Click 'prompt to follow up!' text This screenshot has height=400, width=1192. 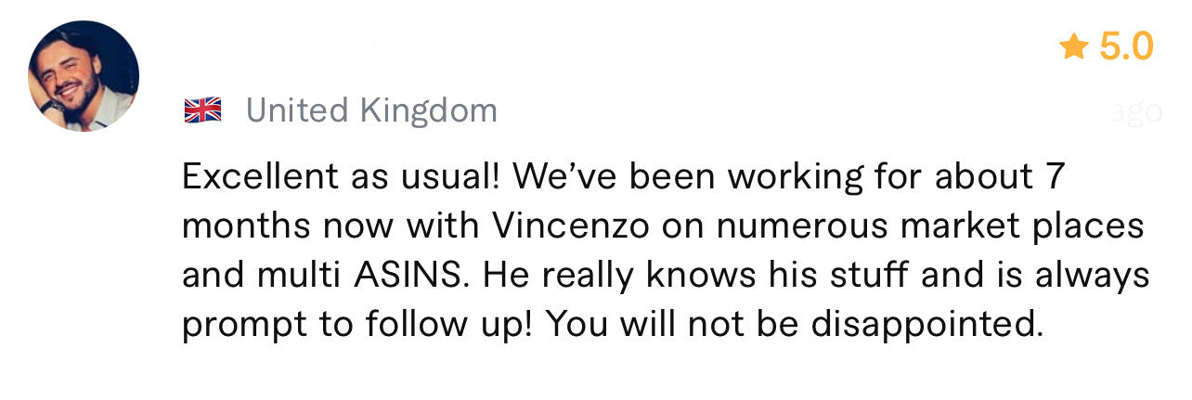(x=356, y=325)
